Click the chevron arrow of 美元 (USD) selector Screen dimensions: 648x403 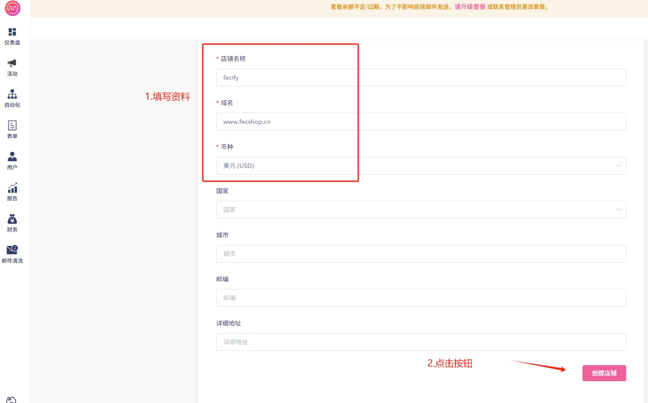pos(618,166)
